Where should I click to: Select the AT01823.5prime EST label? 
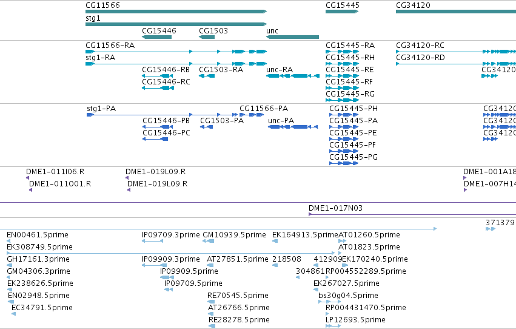(x=369, y=247)
